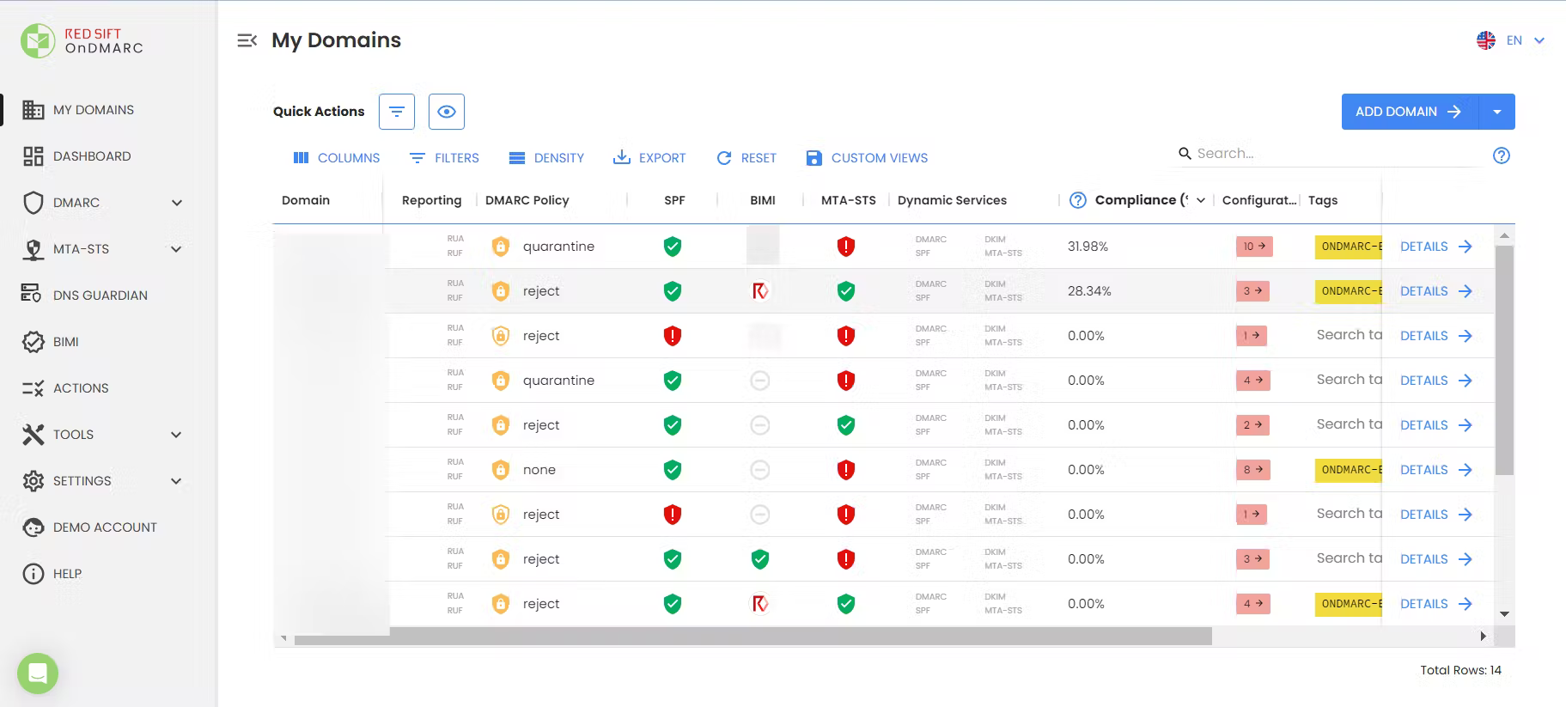Click the Red Sift OnDMARC logo

(82, 40)
